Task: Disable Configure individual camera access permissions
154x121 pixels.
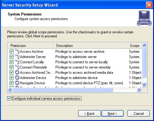Action: coord(9,98)
